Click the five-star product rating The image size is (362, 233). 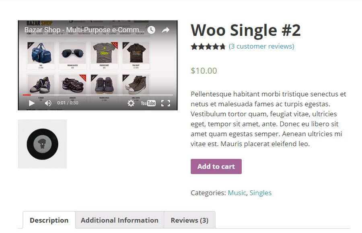208,47
